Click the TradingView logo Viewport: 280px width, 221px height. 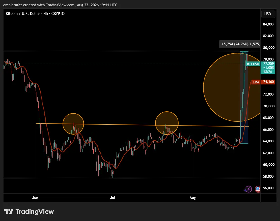pos(29,211)
